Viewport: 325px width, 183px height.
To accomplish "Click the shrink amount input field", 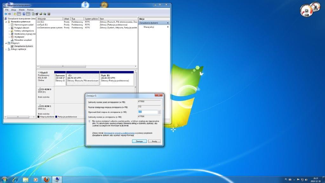I will pyautogui.click(x=148, y=112).
